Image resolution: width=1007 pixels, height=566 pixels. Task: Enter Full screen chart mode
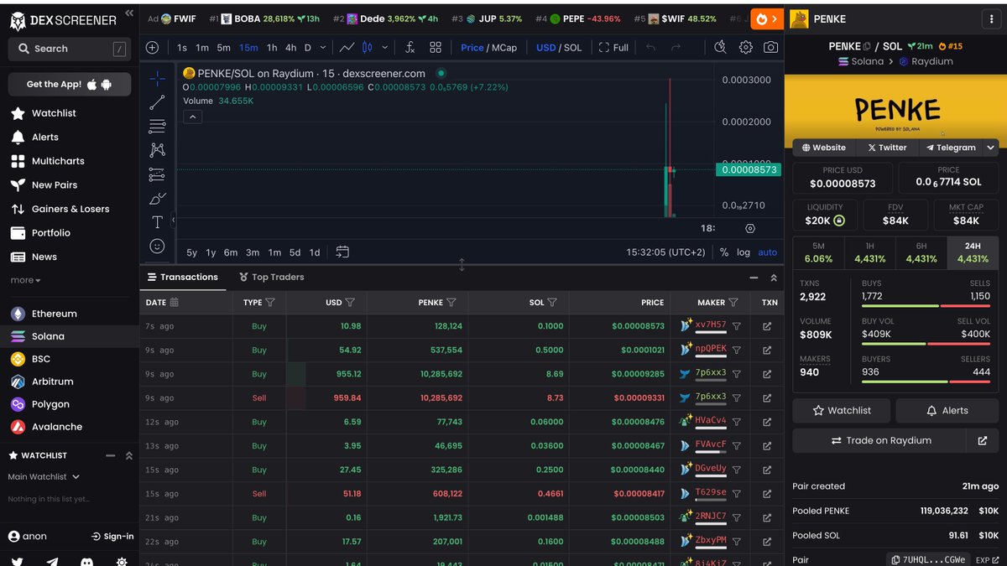(613, 48)
